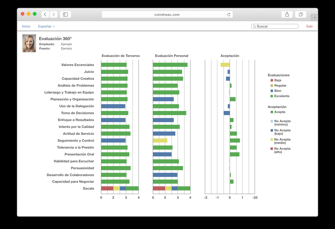
Task: Select Uso de la Delegación label
Action: [x=76, y=106]
